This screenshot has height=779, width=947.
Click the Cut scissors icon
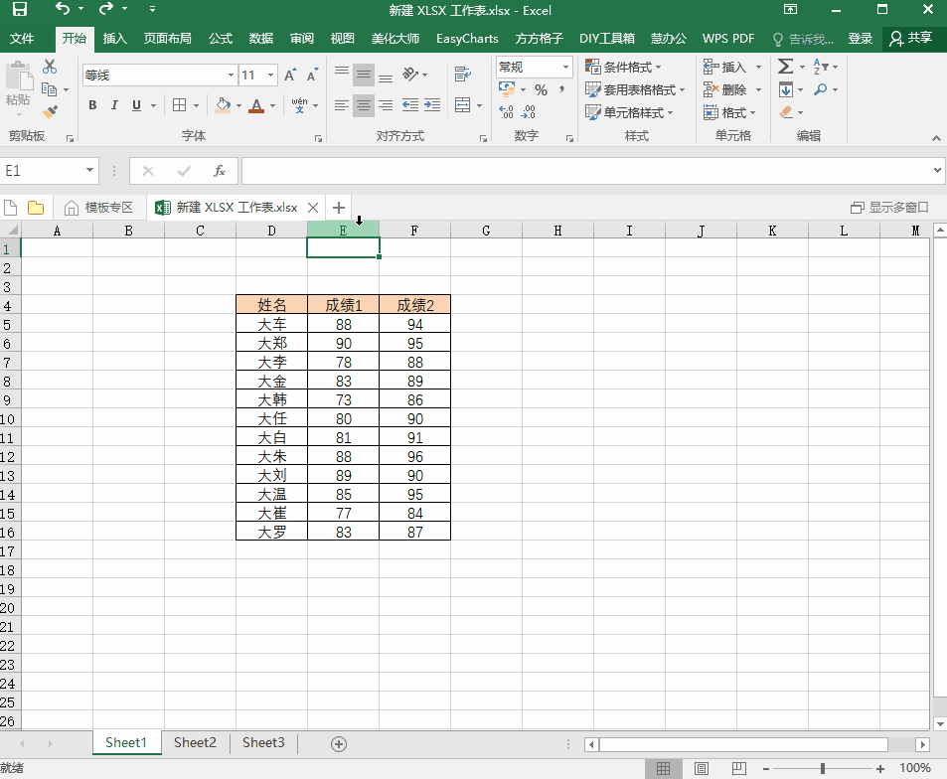[50, 67]
